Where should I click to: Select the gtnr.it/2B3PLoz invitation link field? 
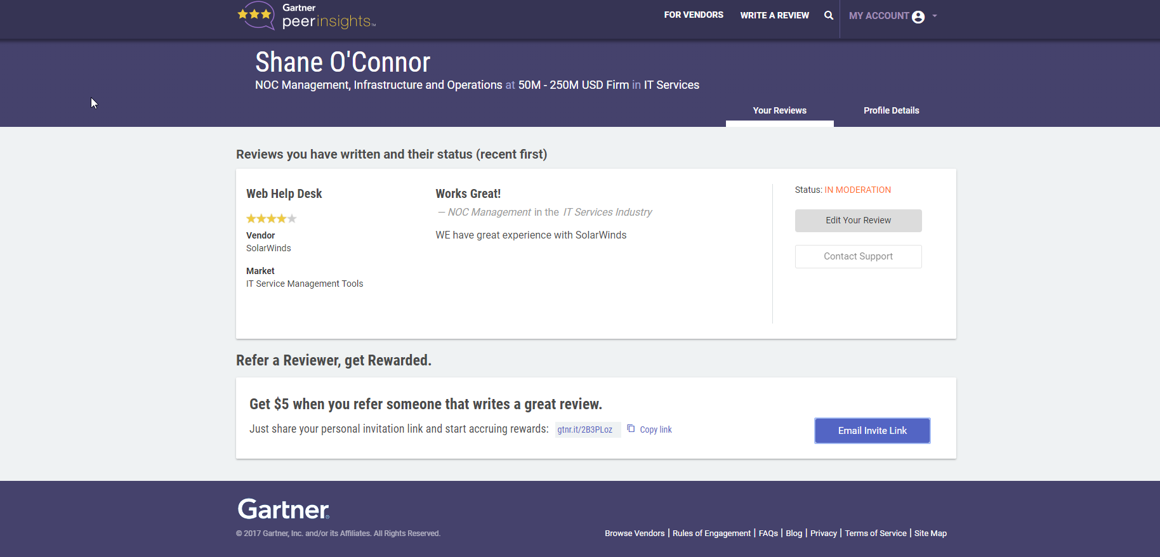(588, 429)
